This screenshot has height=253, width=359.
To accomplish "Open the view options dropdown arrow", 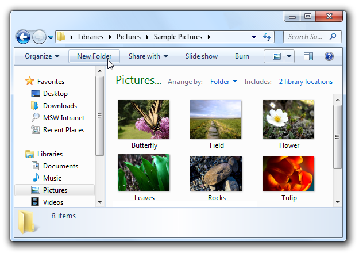I will (x=289, y=56).
